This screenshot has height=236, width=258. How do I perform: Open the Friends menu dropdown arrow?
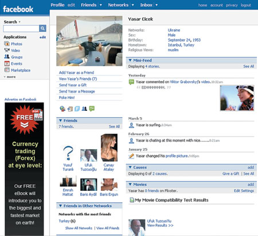[101, 5]
